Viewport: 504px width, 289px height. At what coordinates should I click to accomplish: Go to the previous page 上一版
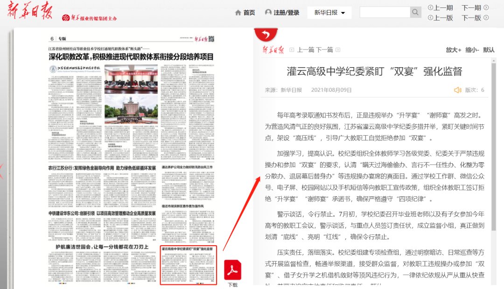[x=441, y=18]
